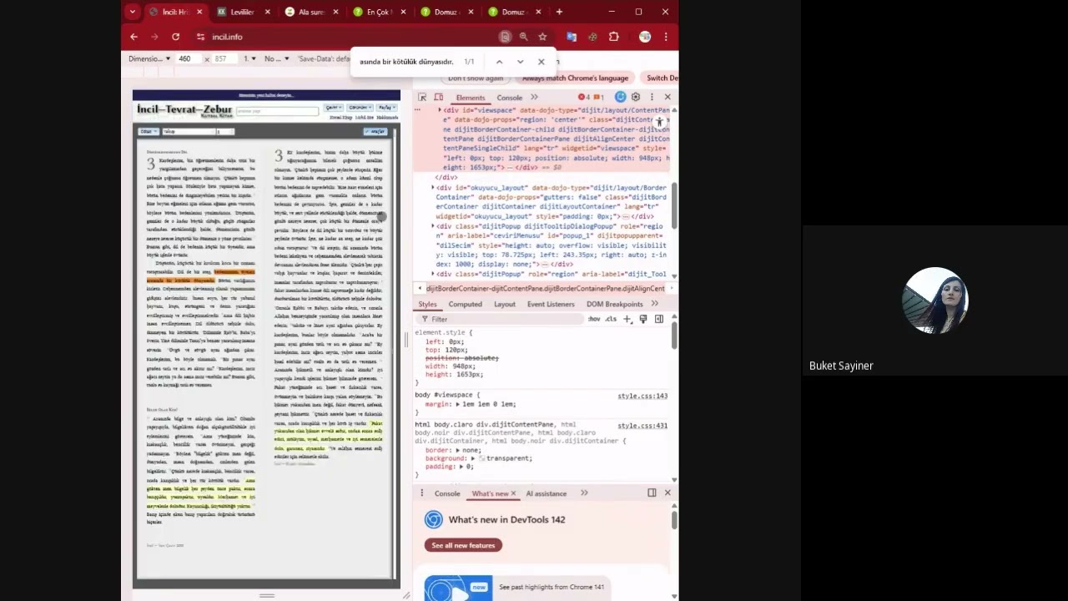Open the style.css:143 source link

[642, 396]
